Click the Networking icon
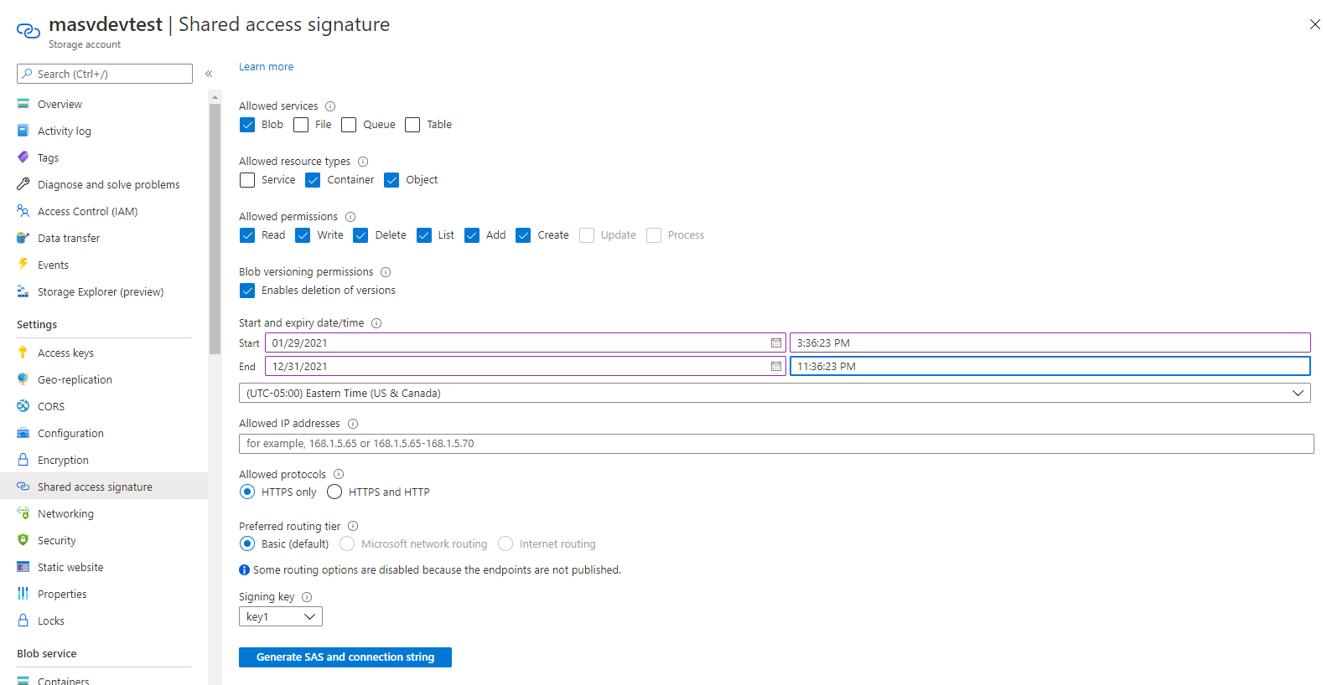Viewport: 1327px width, 685px height. pos(23,513)
